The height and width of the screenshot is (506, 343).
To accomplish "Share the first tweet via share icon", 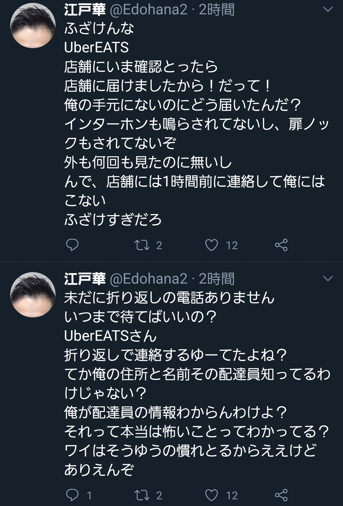I will (x=281, y=245).
